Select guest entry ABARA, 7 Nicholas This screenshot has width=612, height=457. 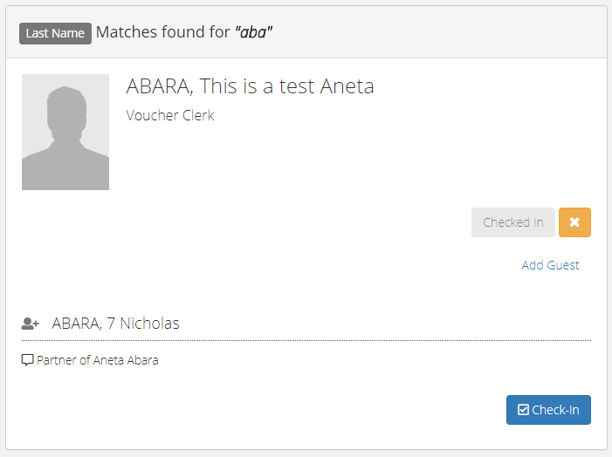(115, 324)
